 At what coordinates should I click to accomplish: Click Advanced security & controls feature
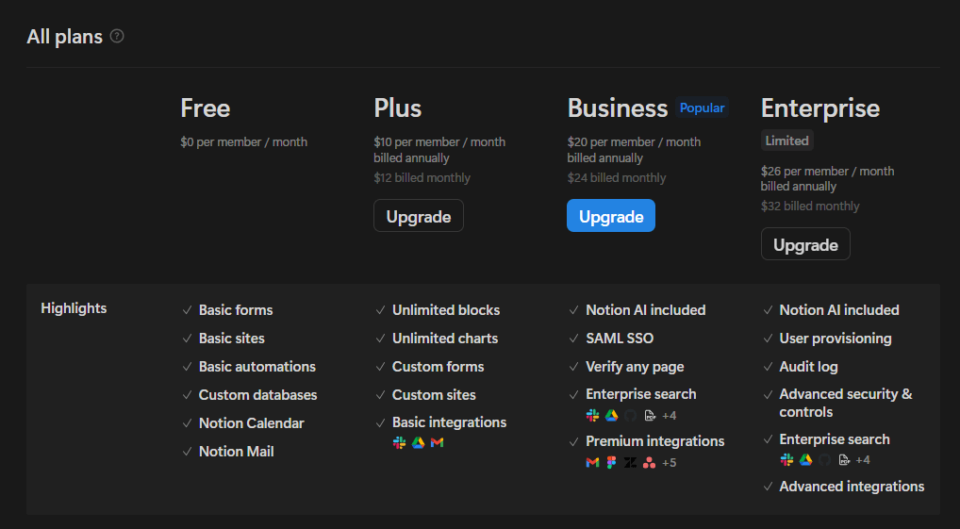[846, 403]
